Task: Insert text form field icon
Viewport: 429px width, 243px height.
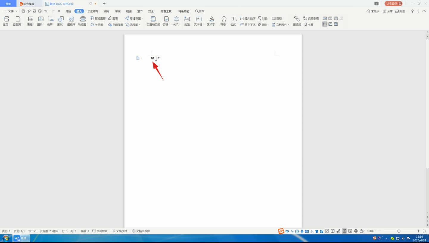Action: tap(325, 18)
